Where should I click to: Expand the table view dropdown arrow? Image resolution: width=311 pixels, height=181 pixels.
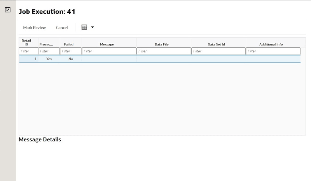93,27
